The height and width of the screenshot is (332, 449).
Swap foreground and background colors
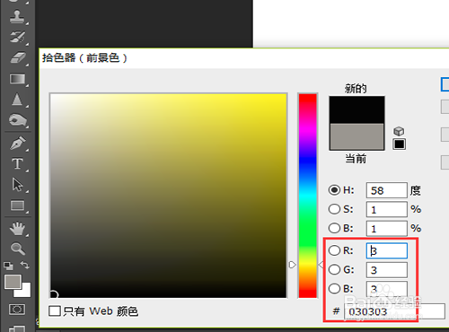coord(25,265)
